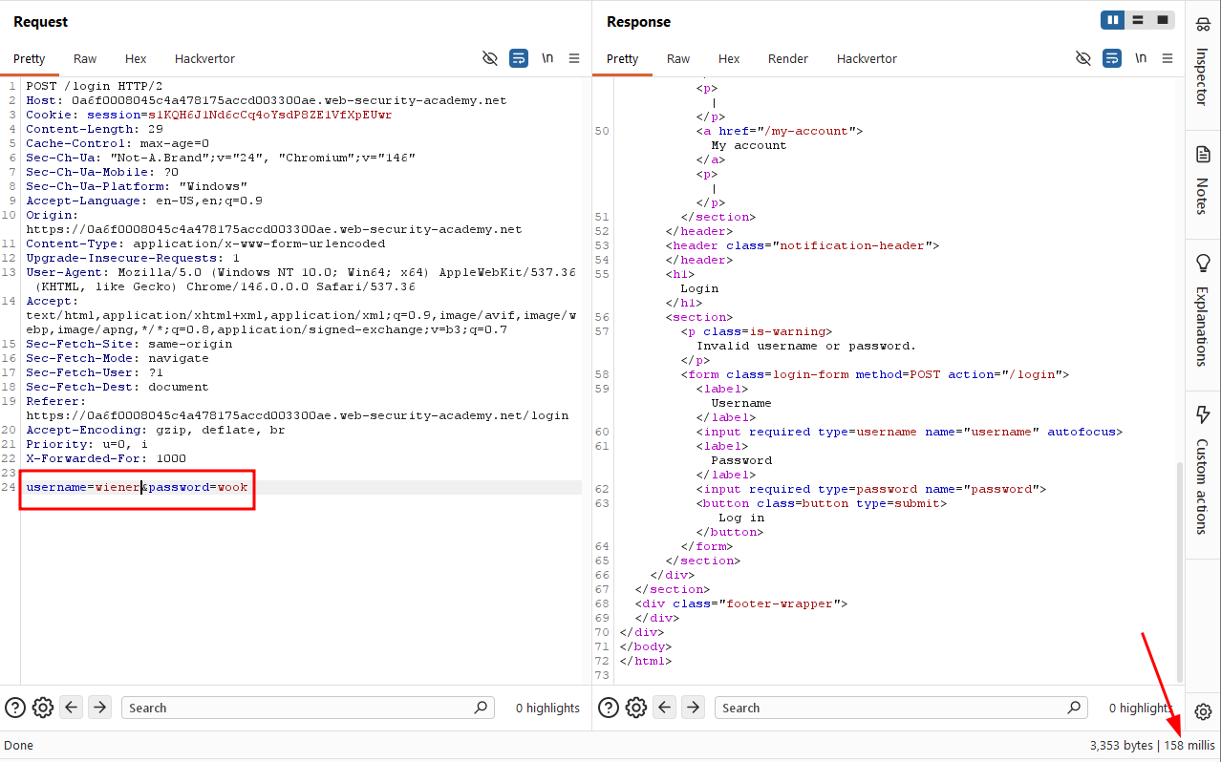Open help icon below the request pane
1221x762 pixels.
pyautogui.click(x=14, y=708)
